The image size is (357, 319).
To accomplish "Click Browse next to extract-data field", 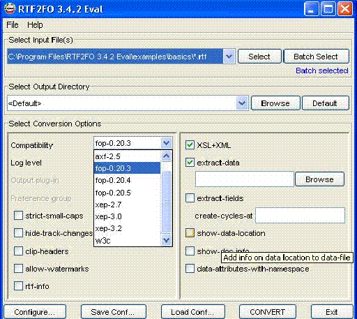I will (x=319, y=179).
